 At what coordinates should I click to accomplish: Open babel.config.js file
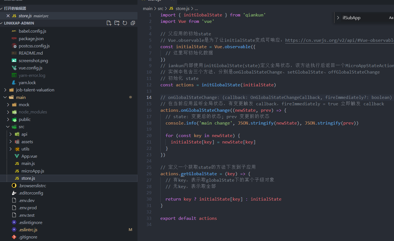32,31
